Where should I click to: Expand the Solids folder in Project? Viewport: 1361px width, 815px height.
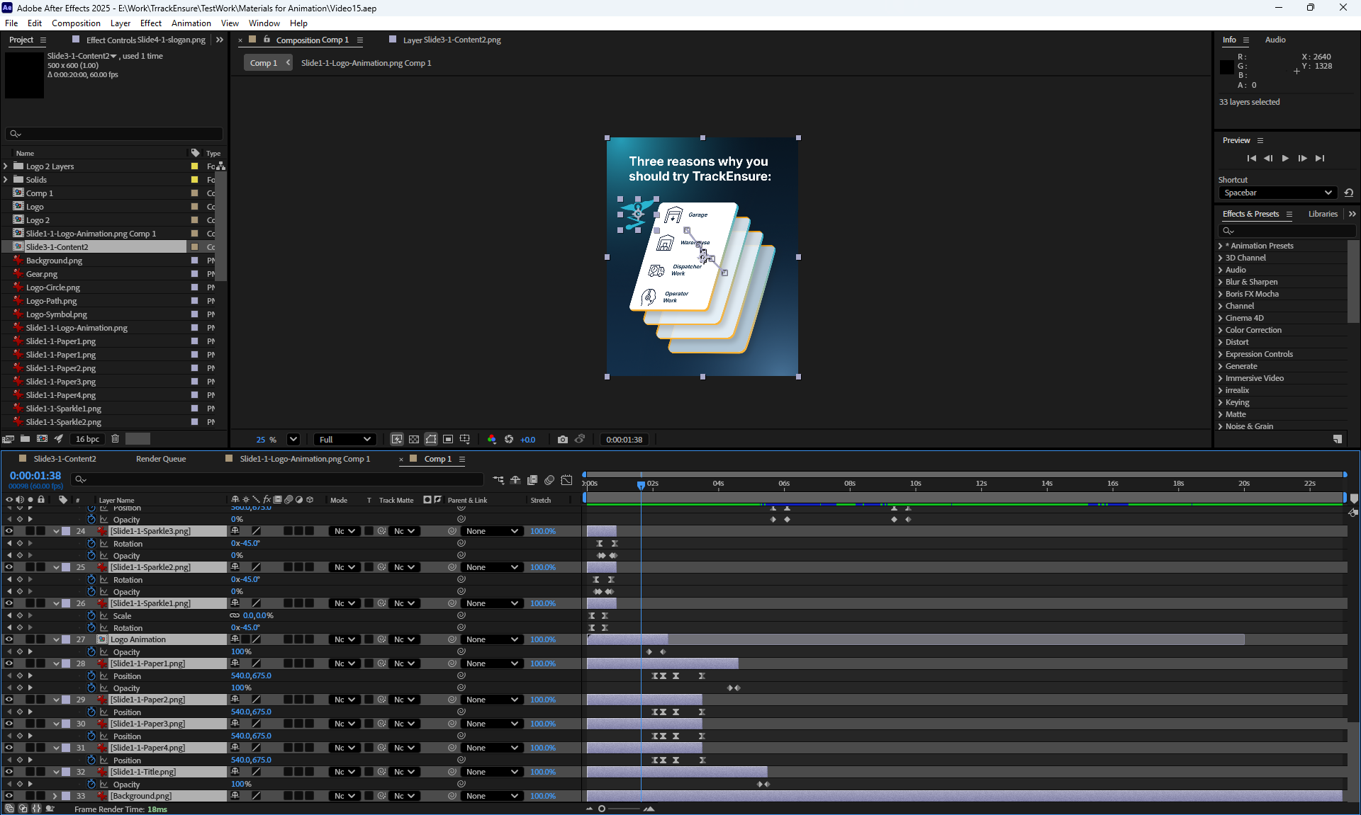click(6, 180)
